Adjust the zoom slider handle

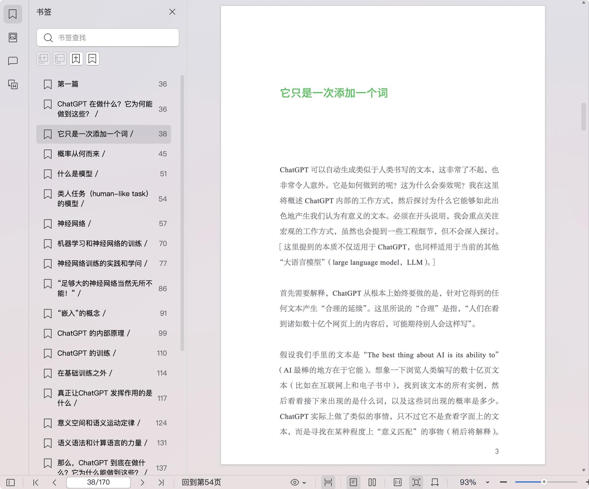tap(544, 482)
